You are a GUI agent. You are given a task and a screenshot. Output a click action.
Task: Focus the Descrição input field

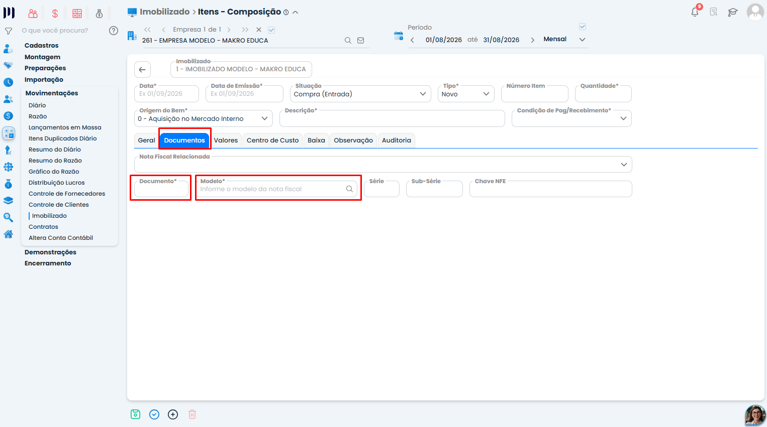392,118
